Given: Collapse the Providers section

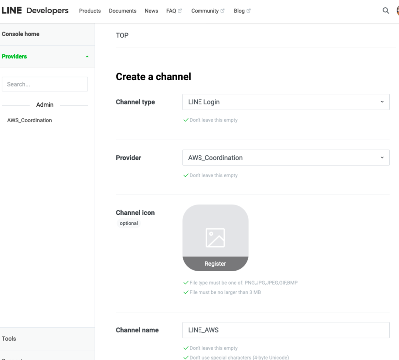Looking at the screenshot, I should pyautogui.click(x=47, y=56).
